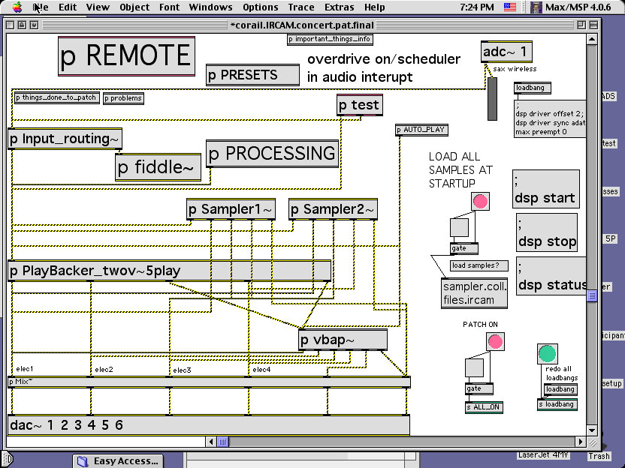The image size is (625, 468).
Task: Click the dsp start message box
Action: click(545, 190)
